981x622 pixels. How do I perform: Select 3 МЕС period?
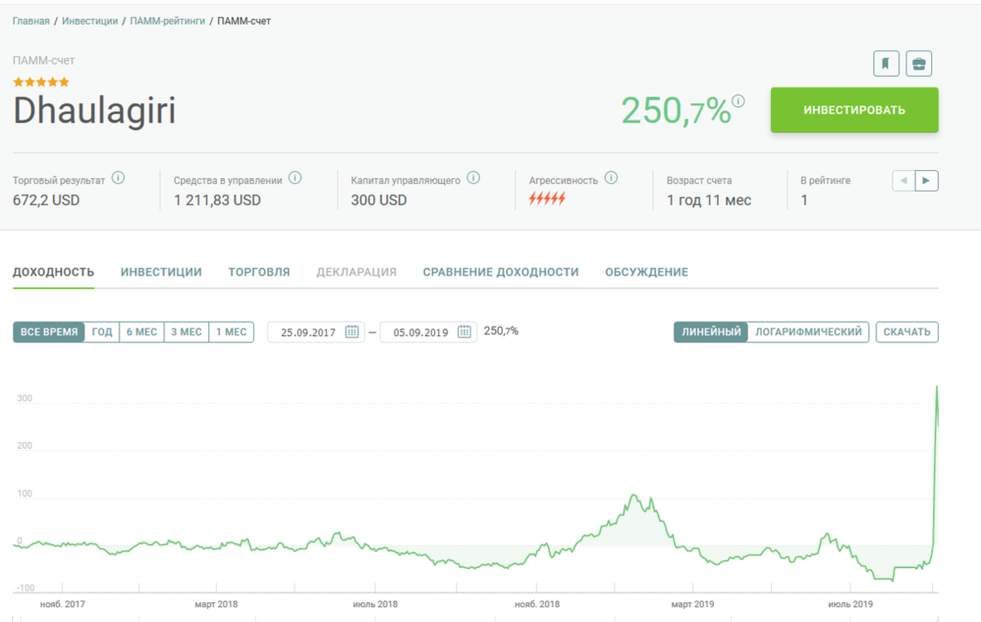point(187,332)
